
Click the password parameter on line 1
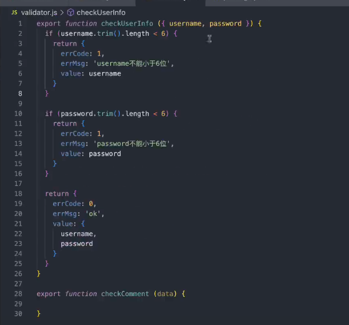coord(226,24)
